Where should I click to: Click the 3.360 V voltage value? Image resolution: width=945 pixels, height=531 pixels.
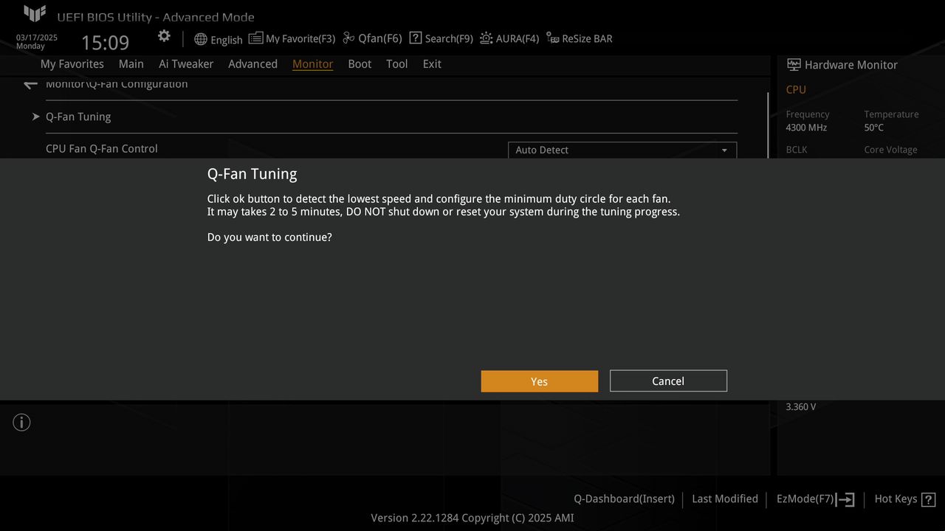click(801, 407)
